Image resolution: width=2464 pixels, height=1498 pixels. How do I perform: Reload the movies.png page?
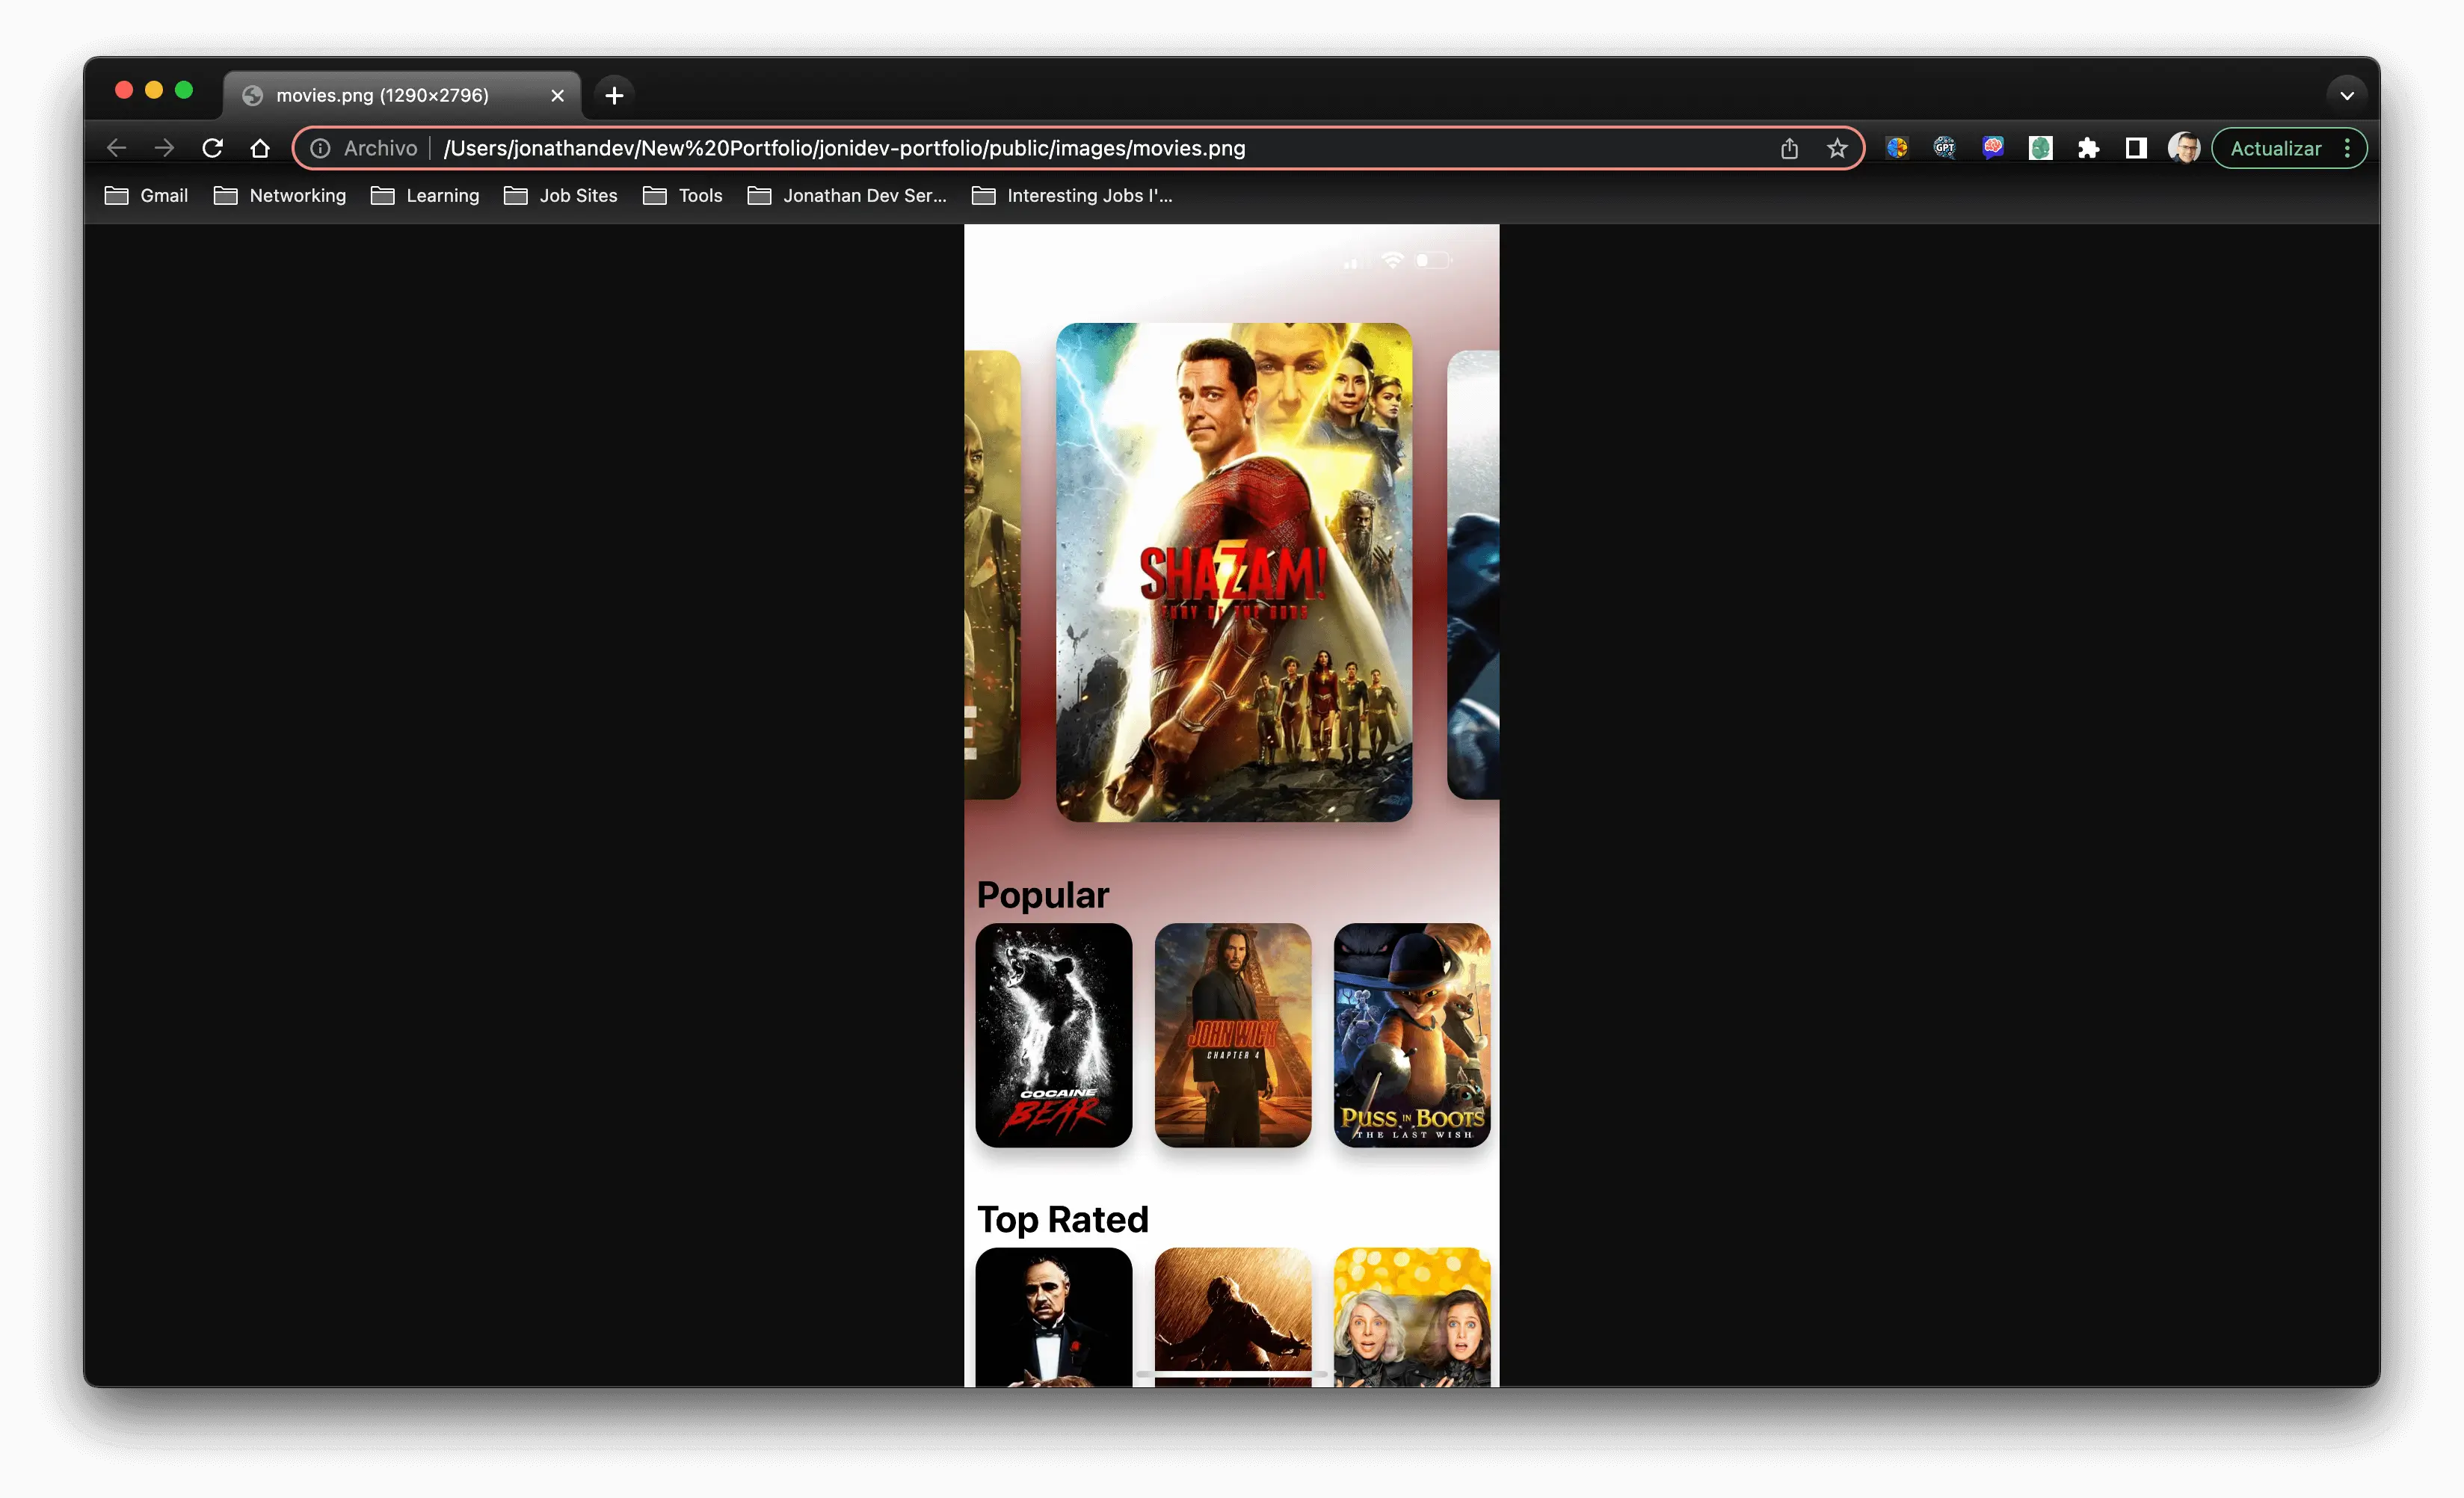(212, 148)
